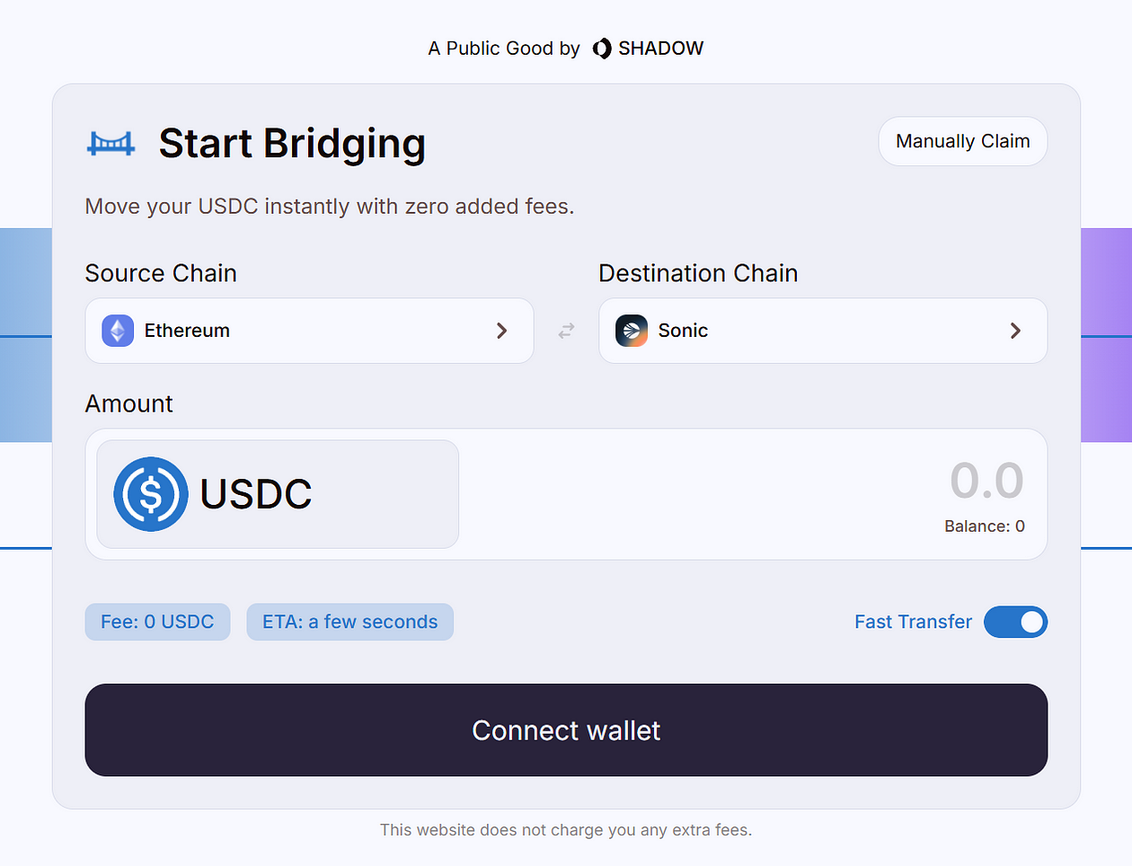Expand the Sonic chevron arrow
This screenshot has width=1132, height=866.
click(x=1015, y=331)
